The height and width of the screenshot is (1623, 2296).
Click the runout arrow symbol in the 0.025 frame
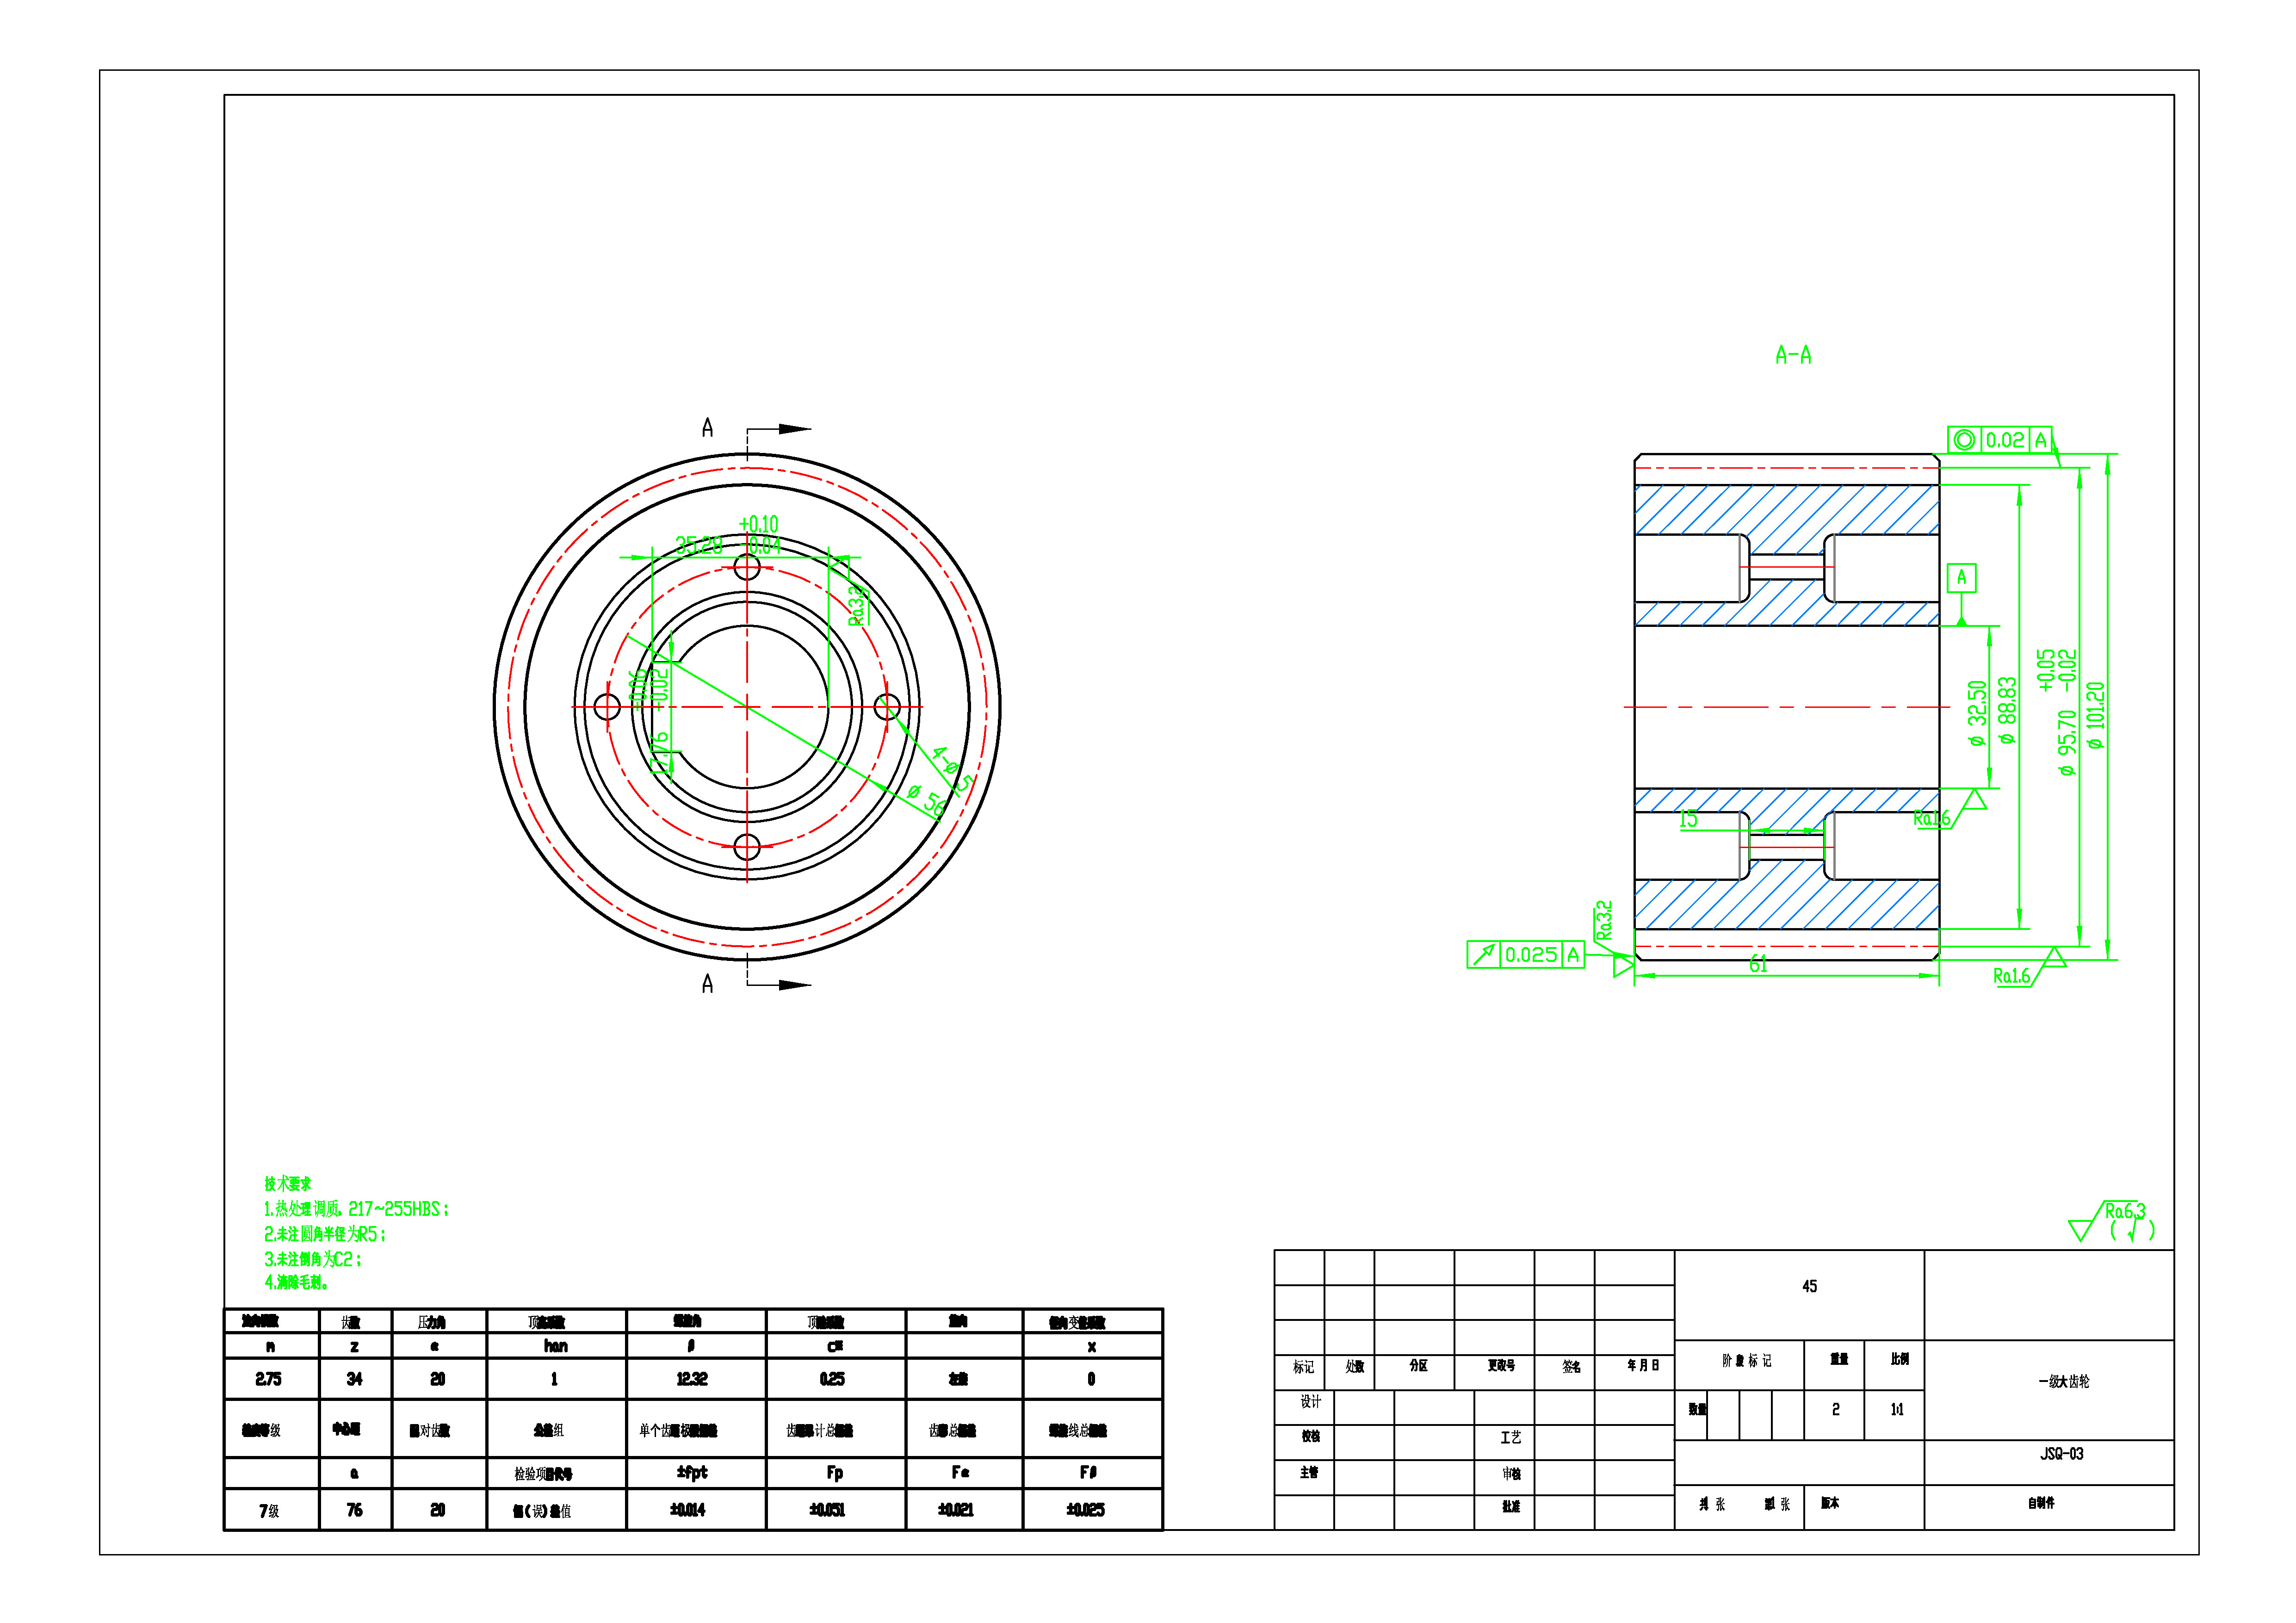tap(1484, 955)
